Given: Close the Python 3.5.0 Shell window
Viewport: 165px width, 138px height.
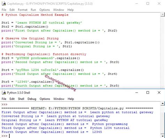Looking at the screenshot, I should 159,93.
